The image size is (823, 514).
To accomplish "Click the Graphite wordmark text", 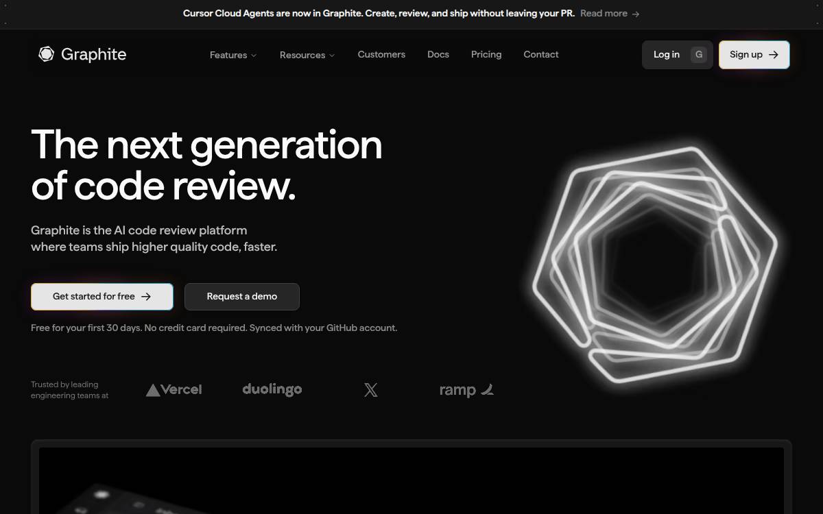I will (94, 54).
